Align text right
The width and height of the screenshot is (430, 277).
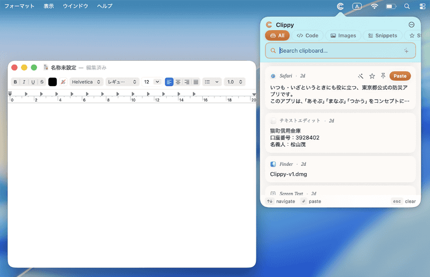click(x=187, y=82)
